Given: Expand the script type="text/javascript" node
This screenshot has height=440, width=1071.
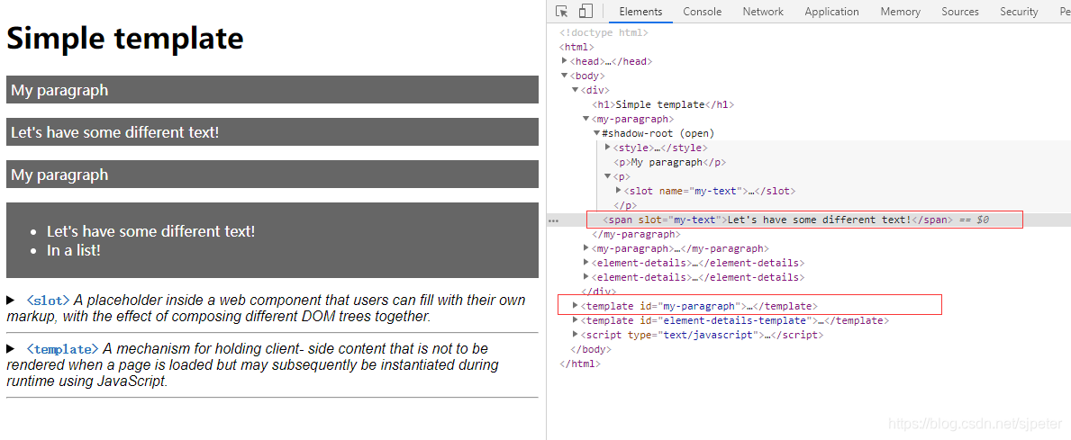Looking at the screenshot, I should [x=575, y=334].
